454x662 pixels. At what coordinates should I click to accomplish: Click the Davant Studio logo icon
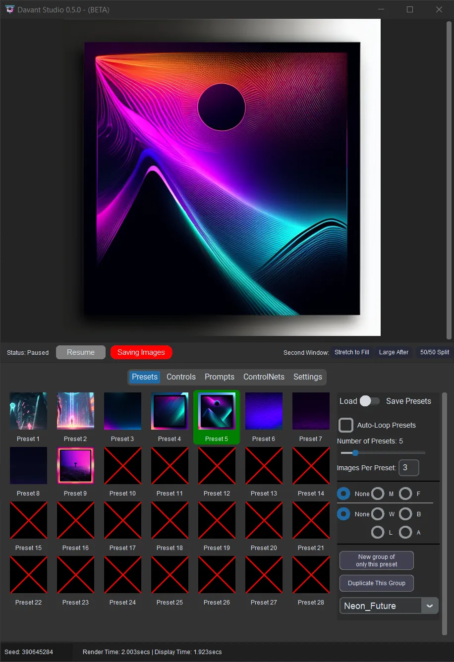click(9, 9)
